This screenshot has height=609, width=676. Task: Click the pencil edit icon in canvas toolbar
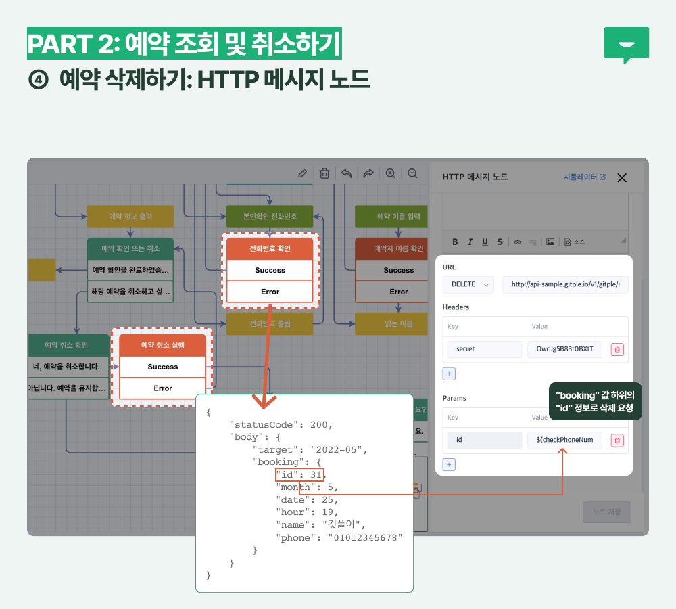pos(303,173)
